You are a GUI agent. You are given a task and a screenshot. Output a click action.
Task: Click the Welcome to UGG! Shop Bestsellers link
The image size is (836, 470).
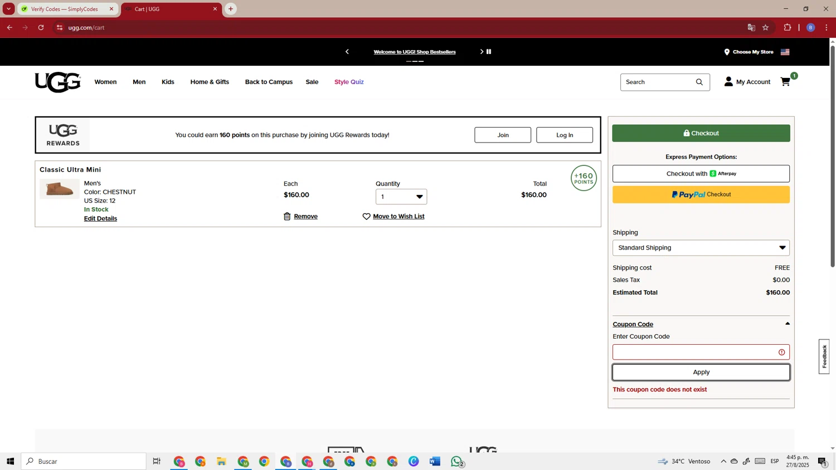tap(415, 52)
